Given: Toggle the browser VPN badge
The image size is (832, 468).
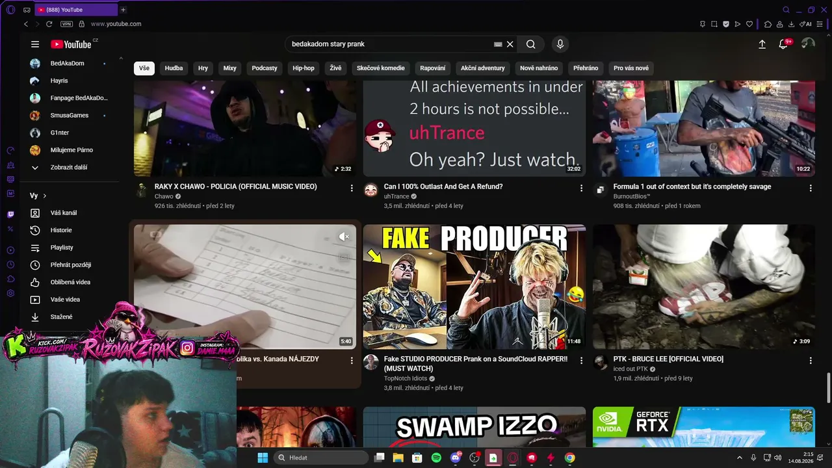Looking at the screenshot, I should point(66,24).
